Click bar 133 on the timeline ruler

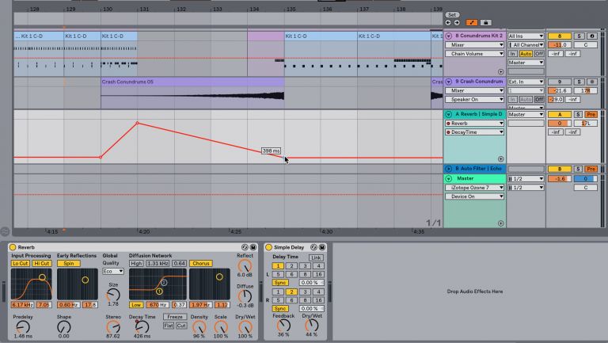coord(218,9)
